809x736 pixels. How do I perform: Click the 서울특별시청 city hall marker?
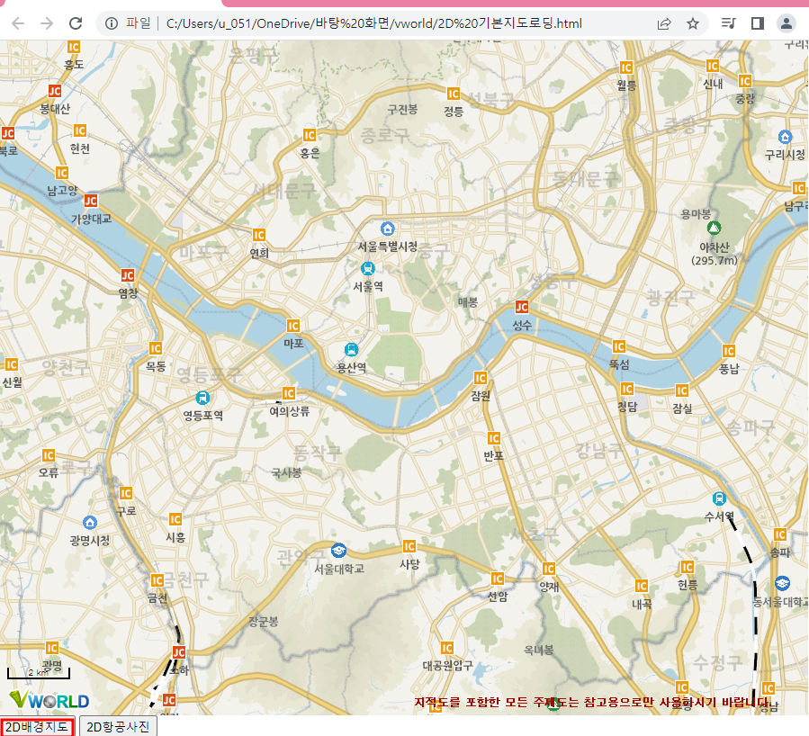(388, 228)
